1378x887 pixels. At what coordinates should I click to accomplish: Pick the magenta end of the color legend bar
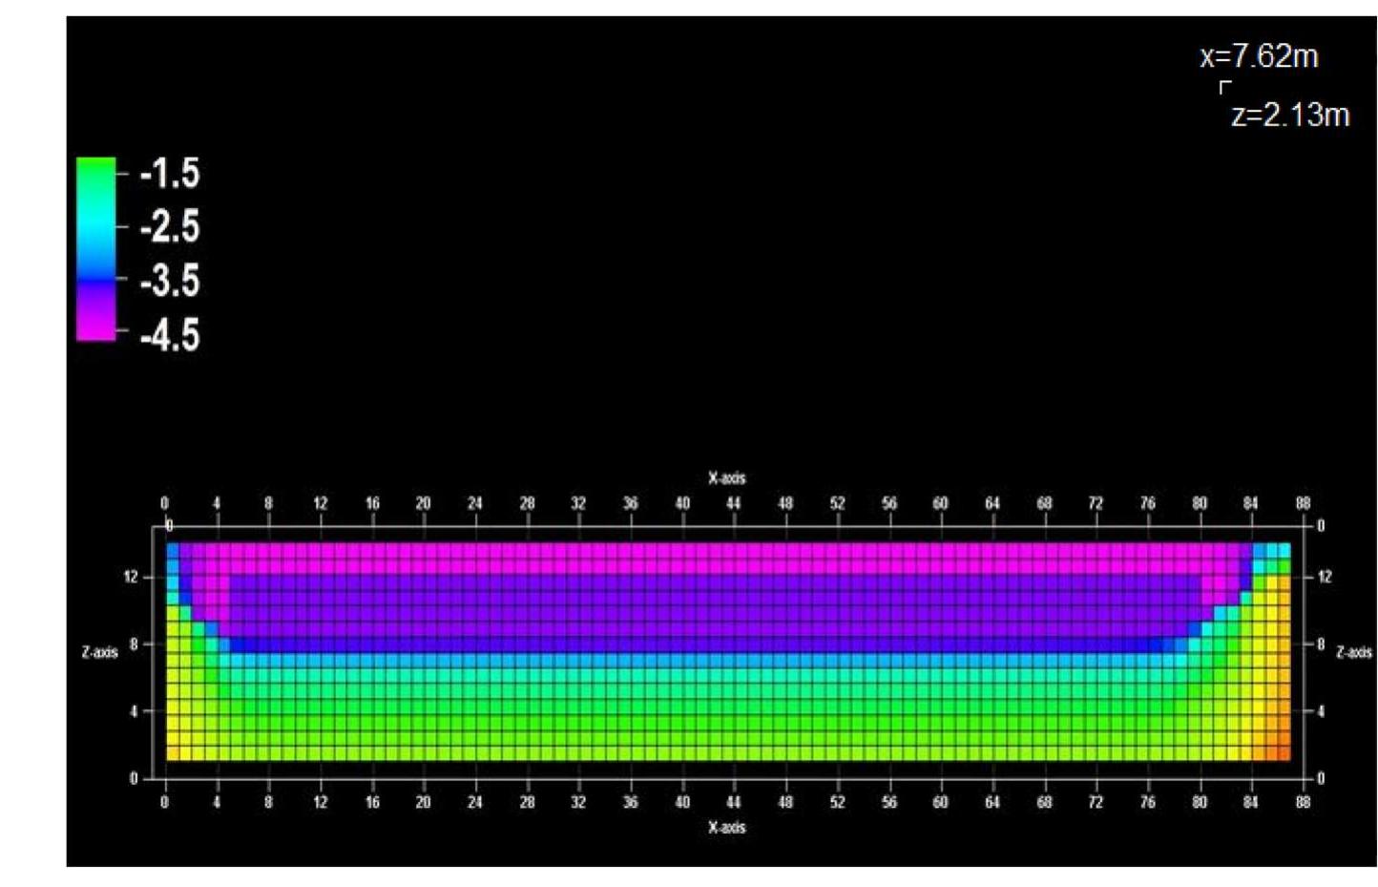click(95, 328)
